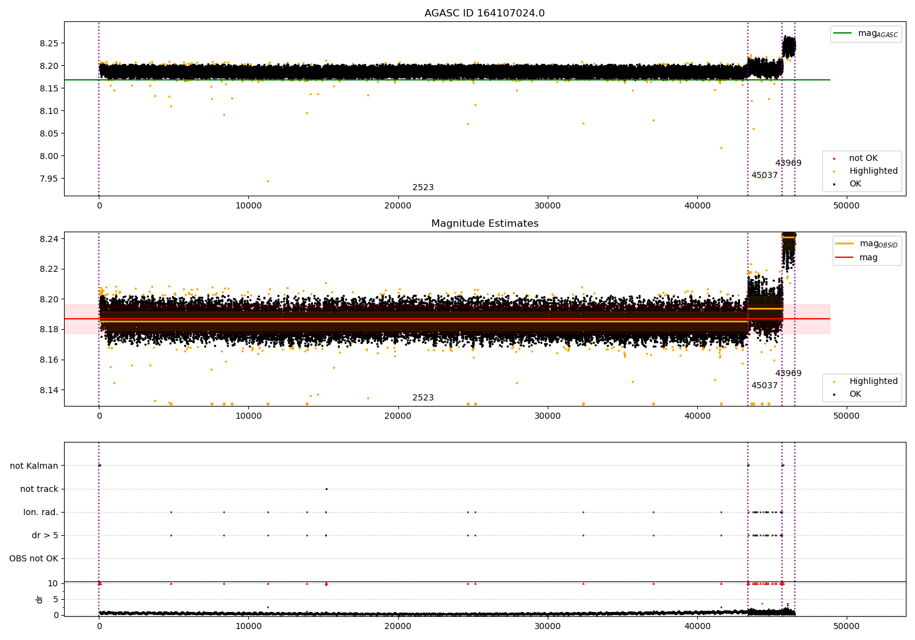The height and width of the screenshot is (640, 915).
Task: Click the '8.00' y-axis tick of top plot
Action: click(49, 156)
